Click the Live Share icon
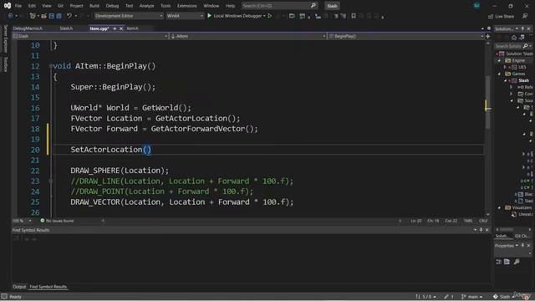 pyautogui.click(x=491, y=17)
